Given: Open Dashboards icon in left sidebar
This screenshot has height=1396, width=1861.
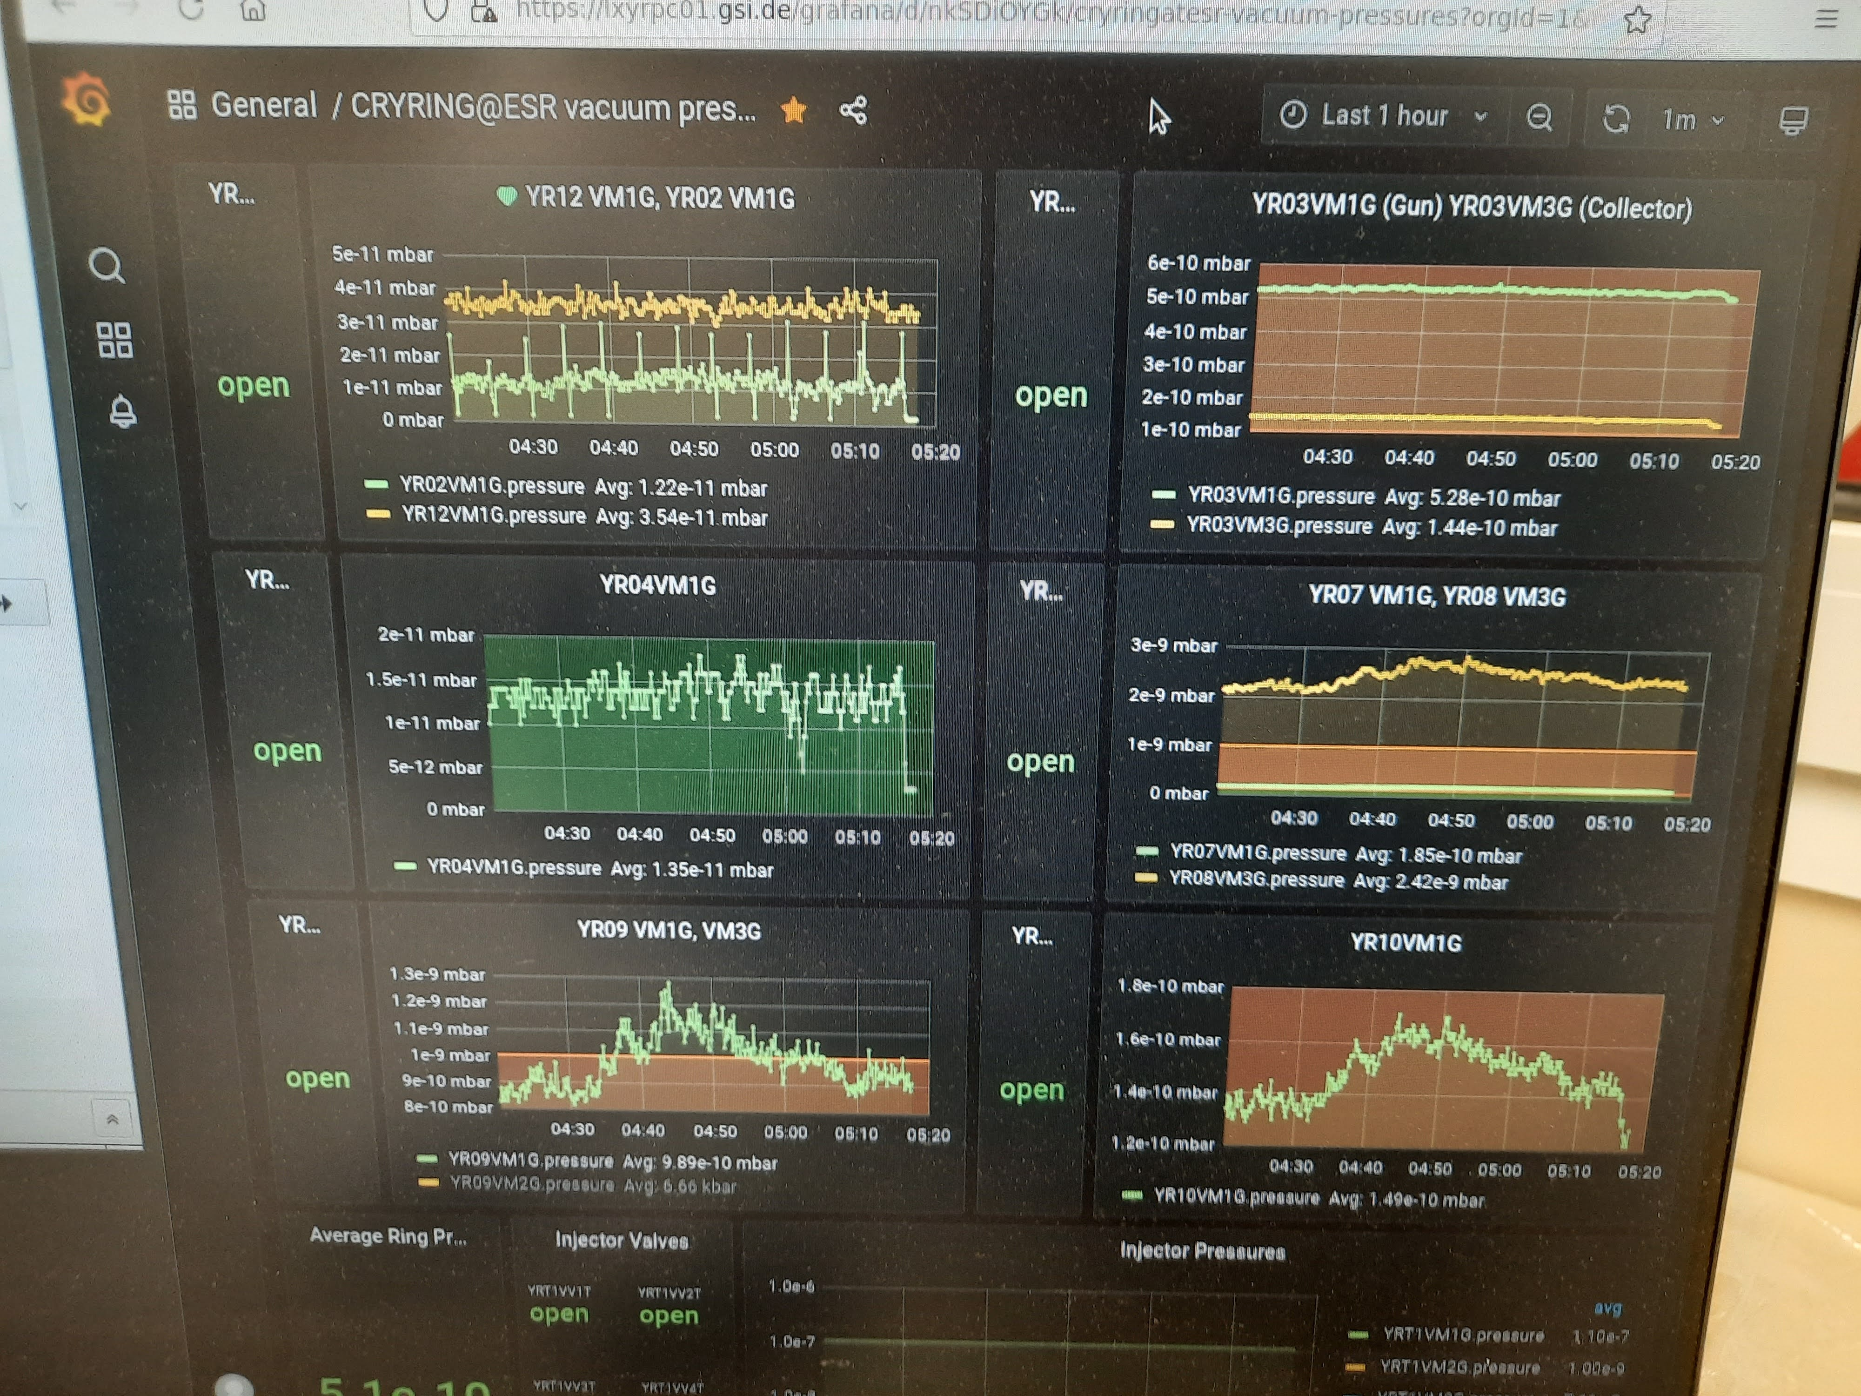Looking at the screenshot, I should pos(114,341).
